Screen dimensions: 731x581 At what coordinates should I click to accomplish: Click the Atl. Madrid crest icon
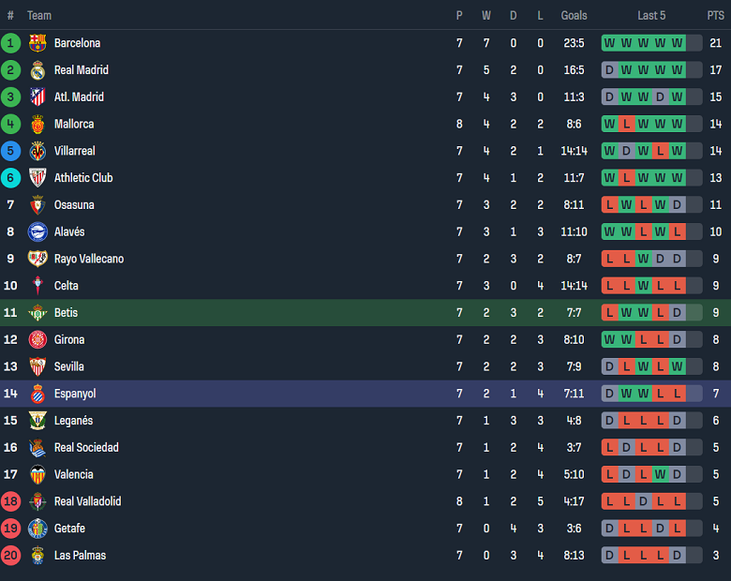point(37,97)
